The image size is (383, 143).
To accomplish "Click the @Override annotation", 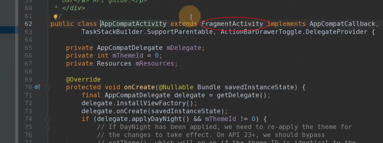I will pyautogui.click(x=83, y=79).
